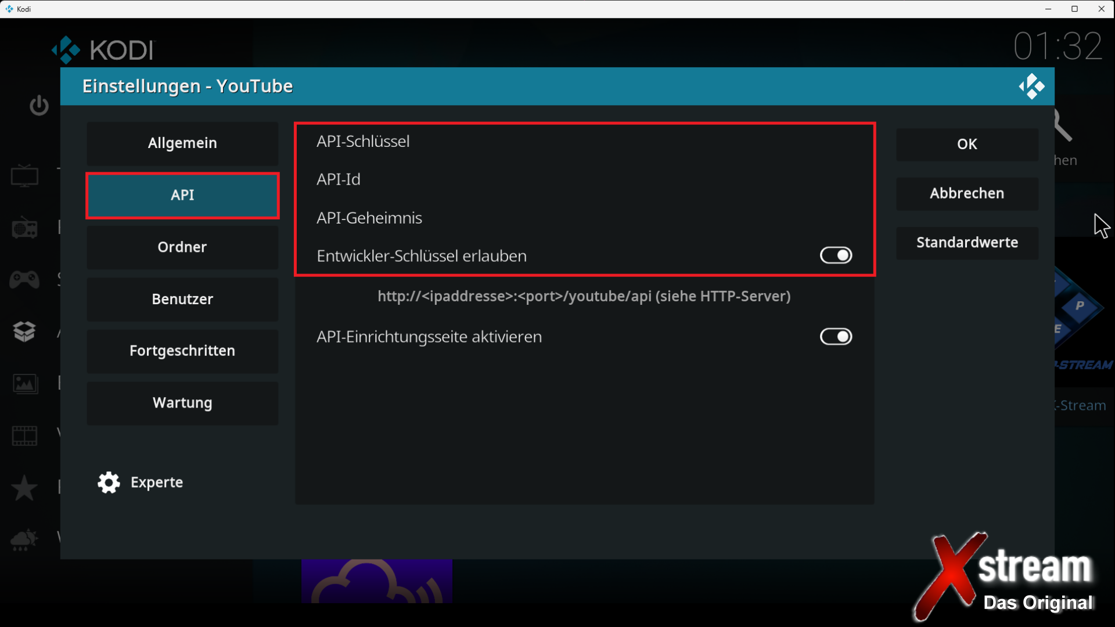This screenshot has width=1115, height=627.
Task: Open the Add-ons box icon
Action: [24, 331]
